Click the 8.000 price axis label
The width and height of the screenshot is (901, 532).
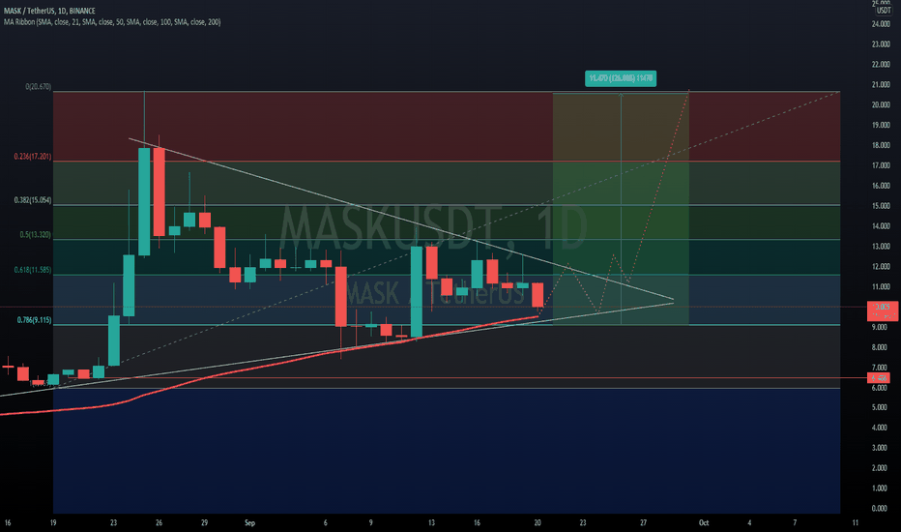pyautogui.click(x=880, y=347)
